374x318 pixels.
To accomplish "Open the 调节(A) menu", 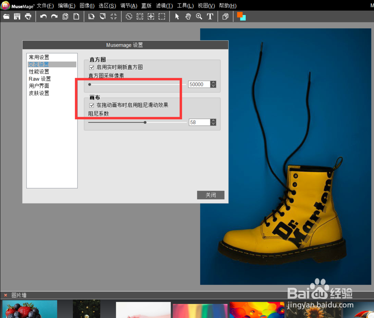I will click(x=129, y=6).
